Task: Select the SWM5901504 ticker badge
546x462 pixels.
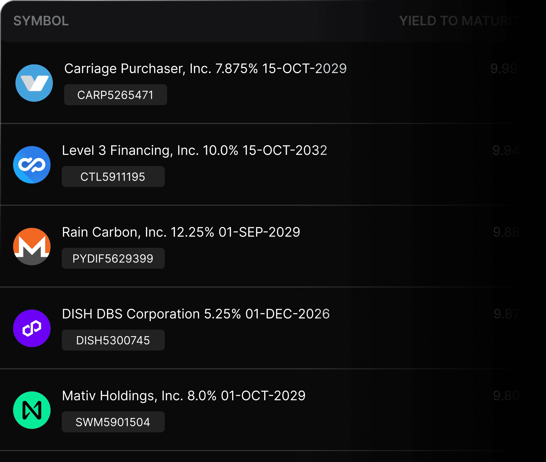Action: pyautogui.click(x=113, y=422)
